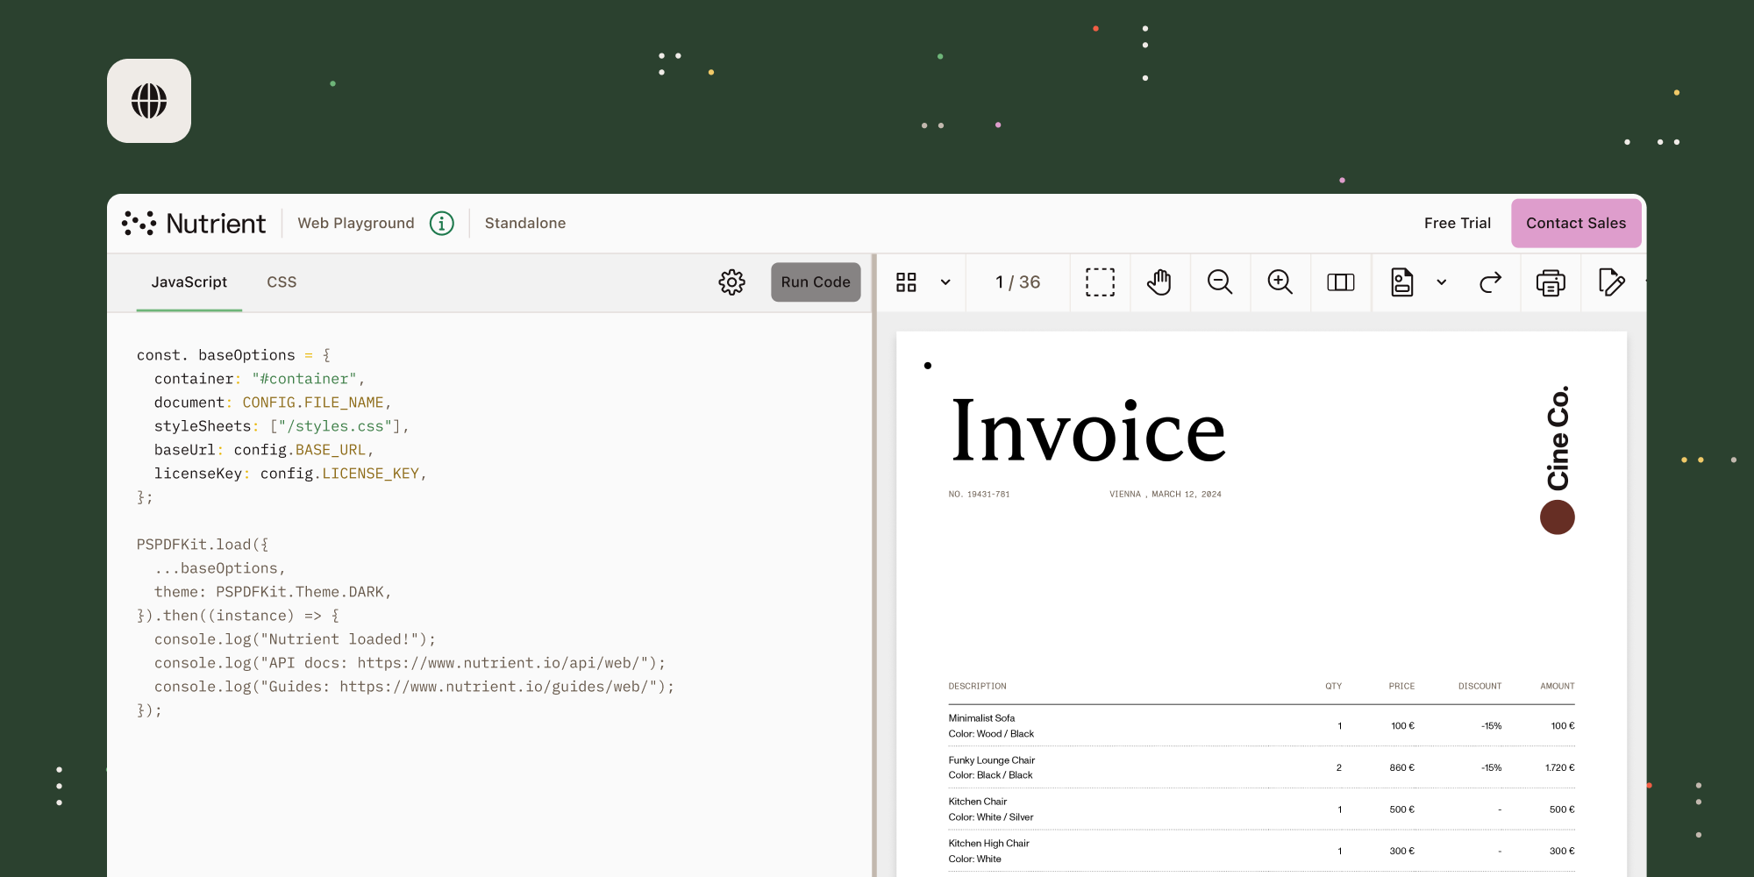Zoom in on the document
The image size is (1754, 877).
click(1280, 282)
